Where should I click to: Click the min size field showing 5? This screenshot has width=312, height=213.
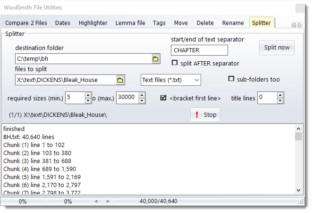[75, 98]
